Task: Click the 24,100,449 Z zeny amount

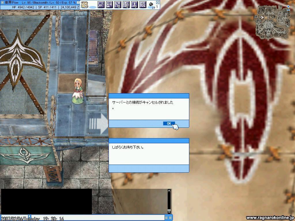Action: [x=70, y=7]
